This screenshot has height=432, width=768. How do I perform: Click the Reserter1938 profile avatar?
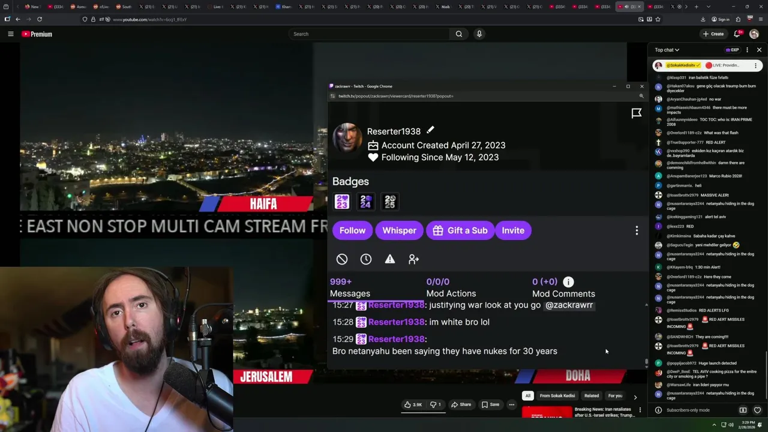tap(347, 138)
